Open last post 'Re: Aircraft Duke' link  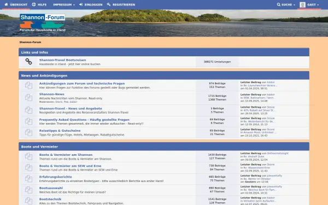pos(254,156)
